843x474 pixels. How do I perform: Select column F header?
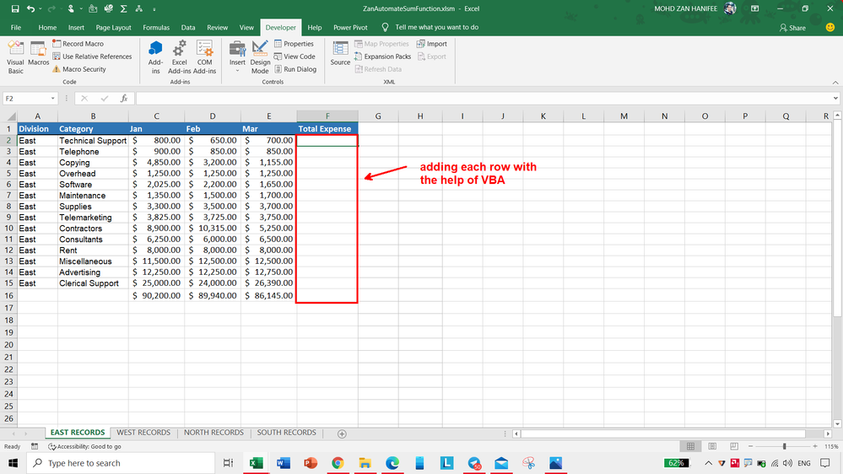click(327, 116)
